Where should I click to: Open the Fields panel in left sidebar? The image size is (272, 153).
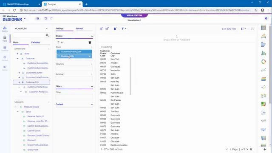pyautogui.click(x=5, y=39)
